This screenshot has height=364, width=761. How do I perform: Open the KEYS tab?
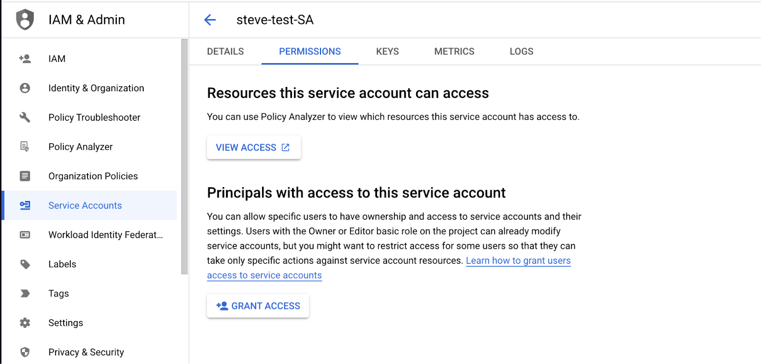coord(388,51)
